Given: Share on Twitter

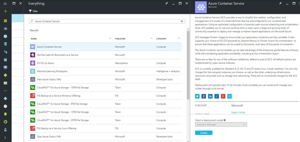Looking at the screenshot, I should pos(197,96).
